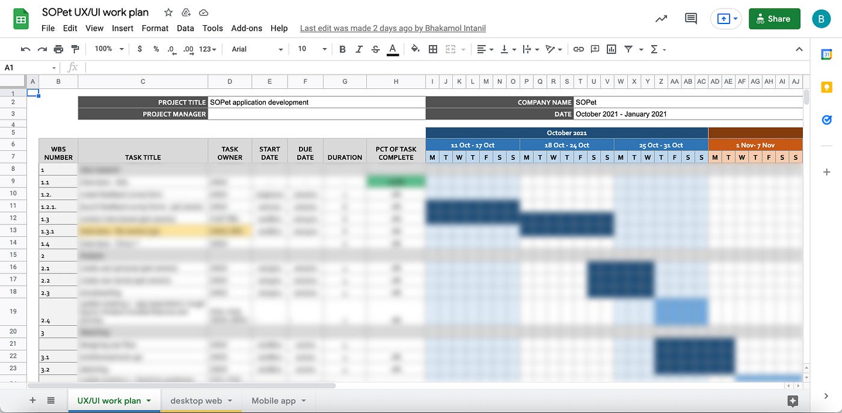Open the Add-ons menu
The image size is (842, 413).
[247, 28]
